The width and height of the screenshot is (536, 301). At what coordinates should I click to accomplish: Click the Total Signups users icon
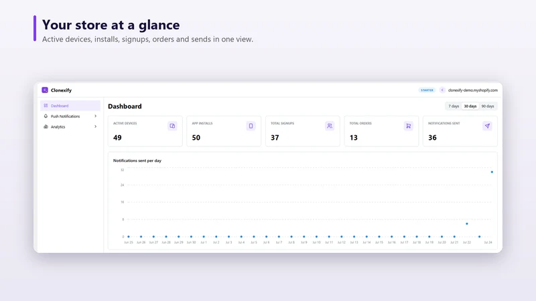click(x=330, y=126)
